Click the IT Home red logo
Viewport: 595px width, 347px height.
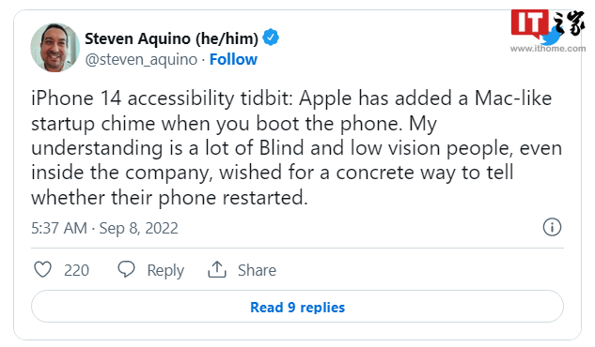(x=529, y=23)
